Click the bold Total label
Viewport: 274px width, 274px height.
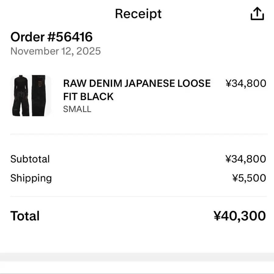click(25, 216)
